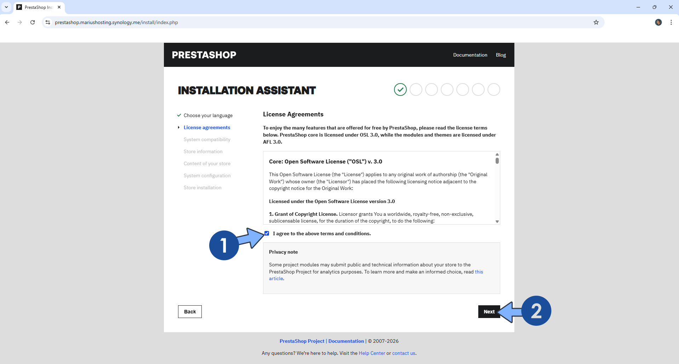Image resolution: width=679 pixels, height=364 pixels.
Task: Click the 'contact us' link in footer
Action: [404, 353]
